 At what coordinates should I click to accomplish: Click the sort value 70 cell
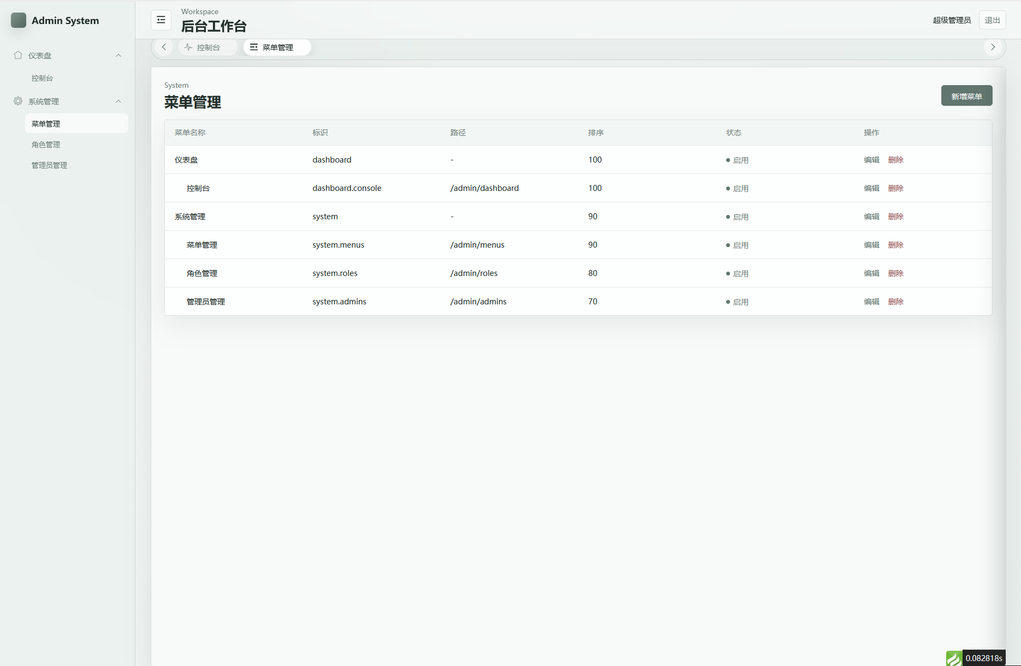[x=592, y=301]
